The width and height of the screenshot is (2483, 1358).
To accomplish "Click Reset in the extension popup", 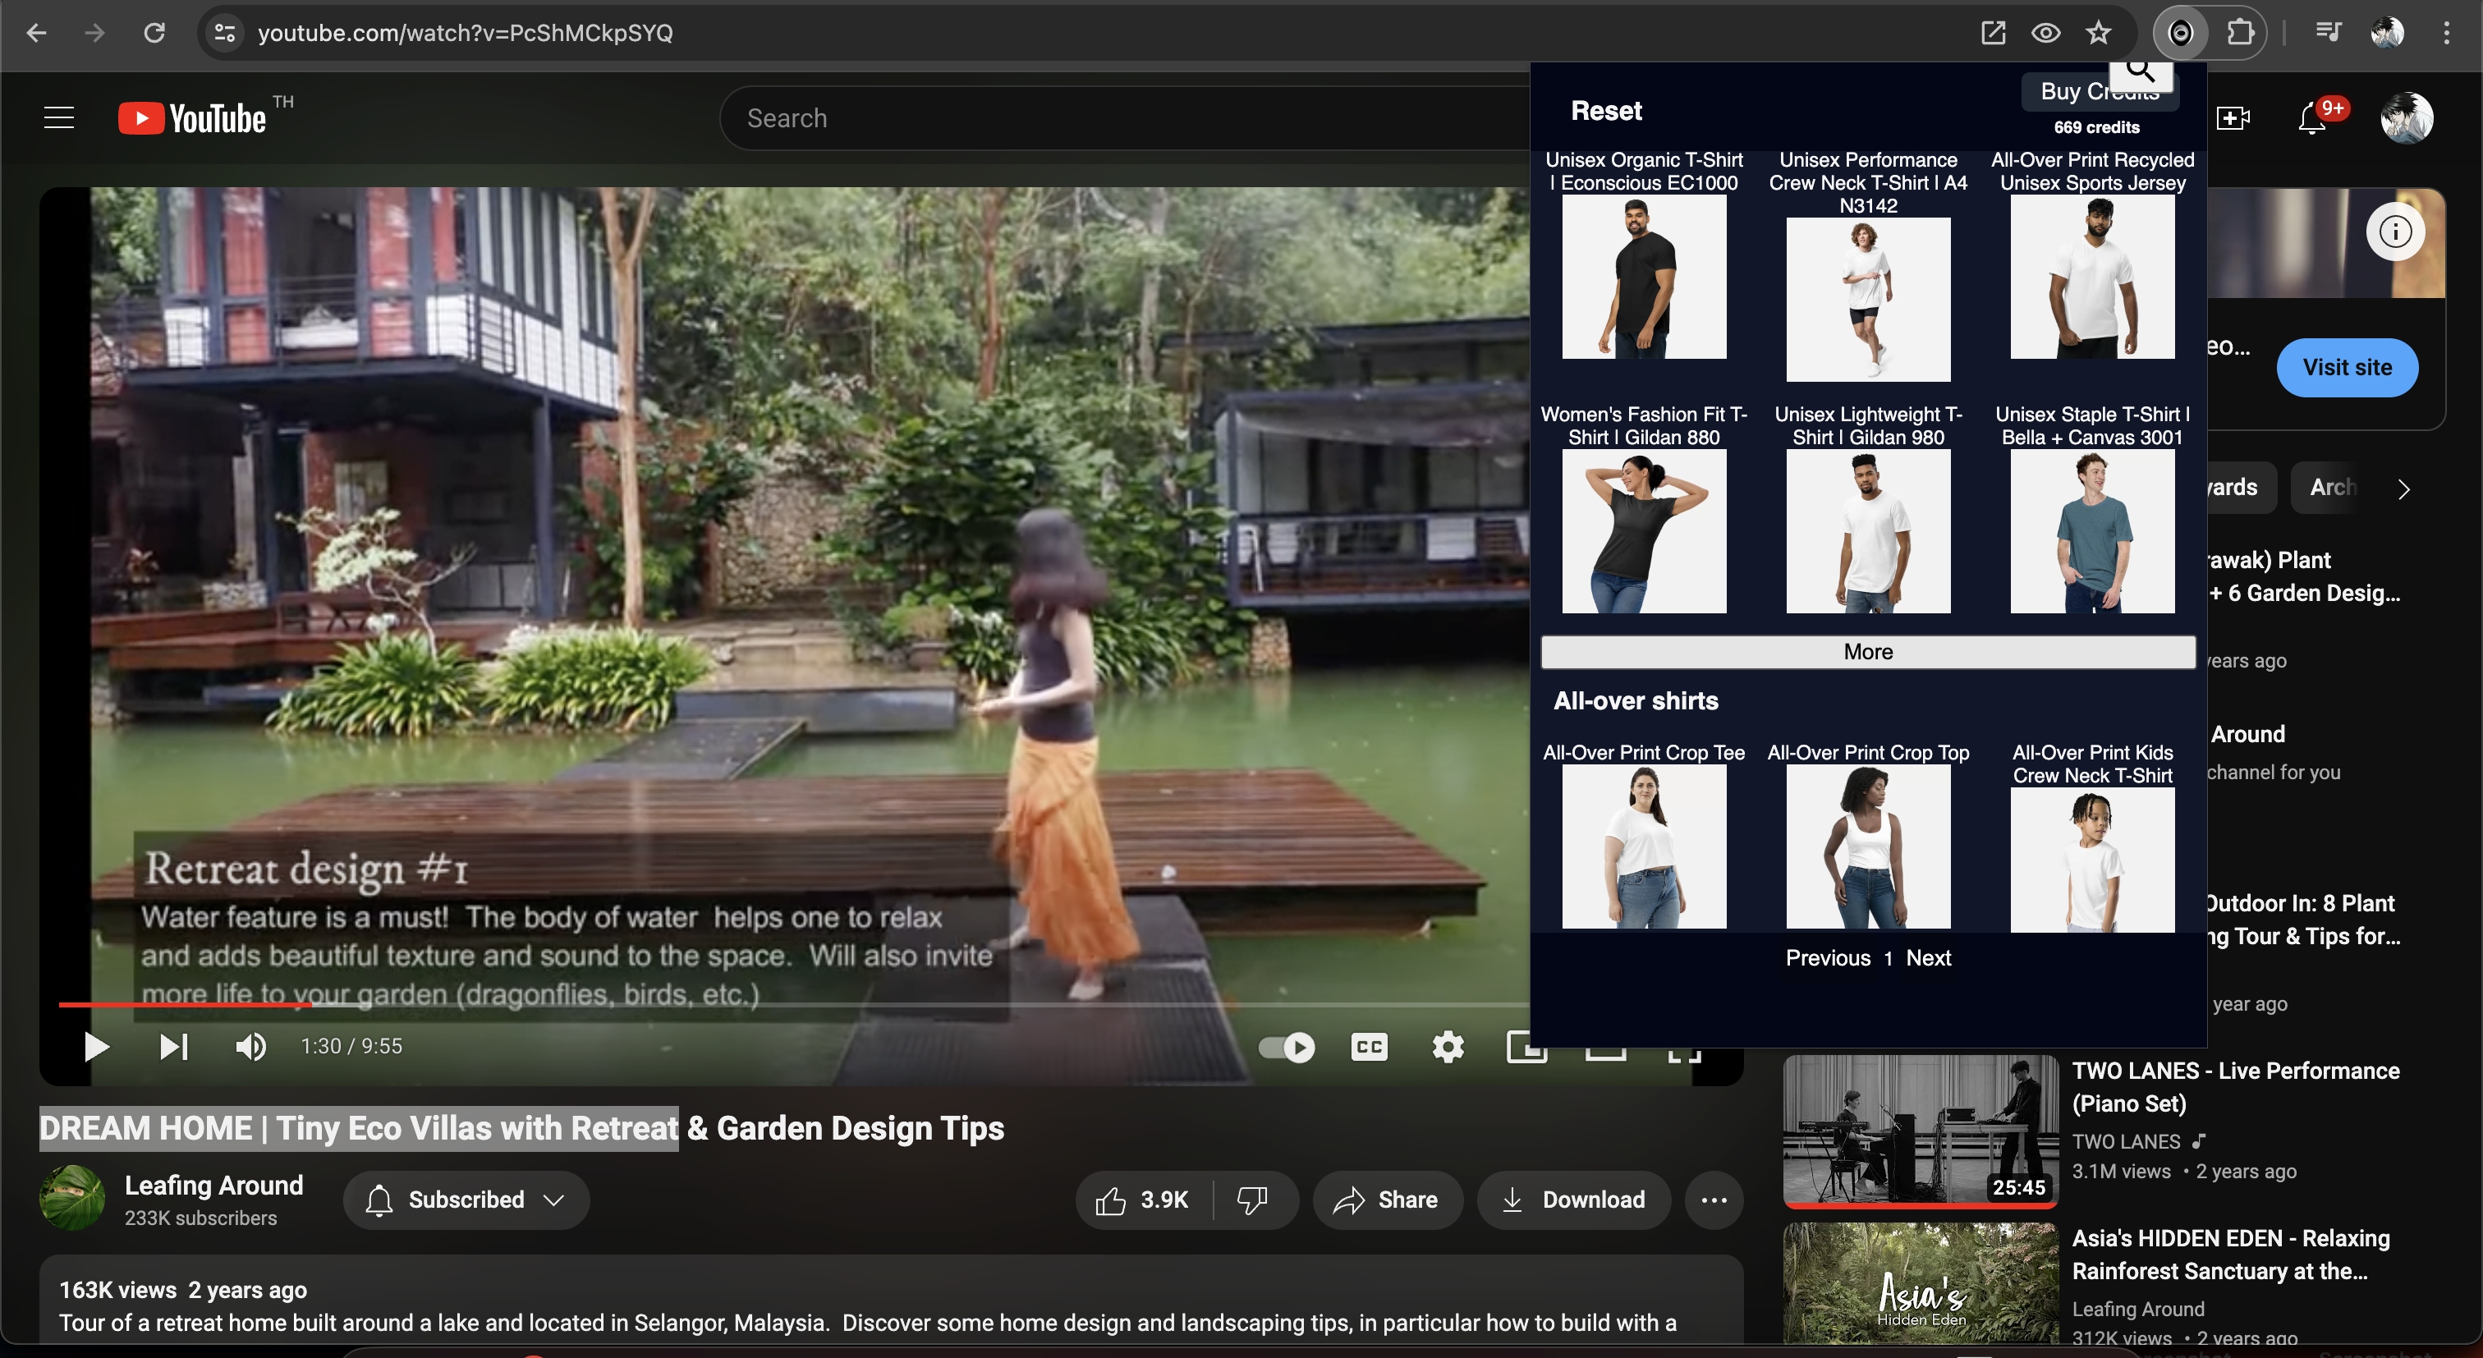I will 1606,111.
